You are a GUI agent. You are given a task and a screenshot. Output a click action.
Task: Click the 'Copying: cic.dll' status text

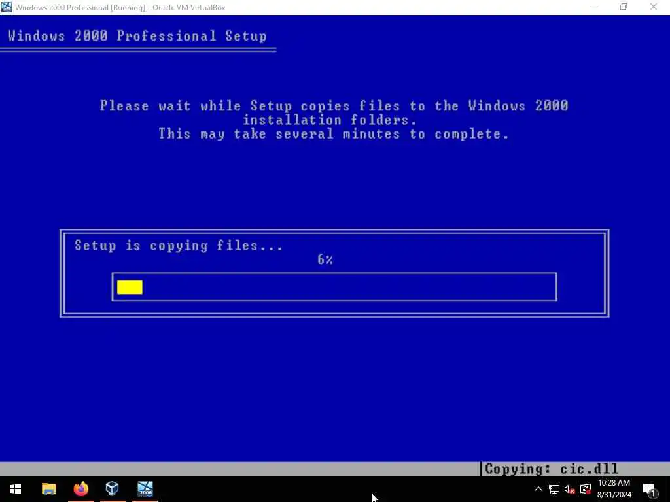pyautogui.click(x=552, y=469)
